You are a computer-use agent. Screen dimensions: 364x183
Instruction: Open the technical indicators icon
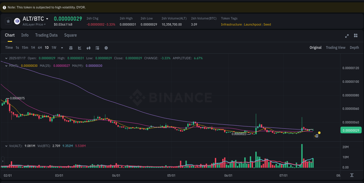tap(97, 48)
